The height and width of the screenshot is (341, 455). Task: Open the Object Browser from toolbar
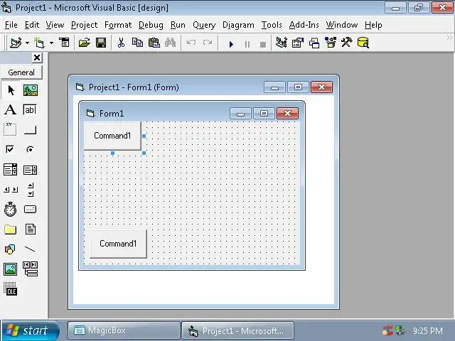[x=331, y=43]
